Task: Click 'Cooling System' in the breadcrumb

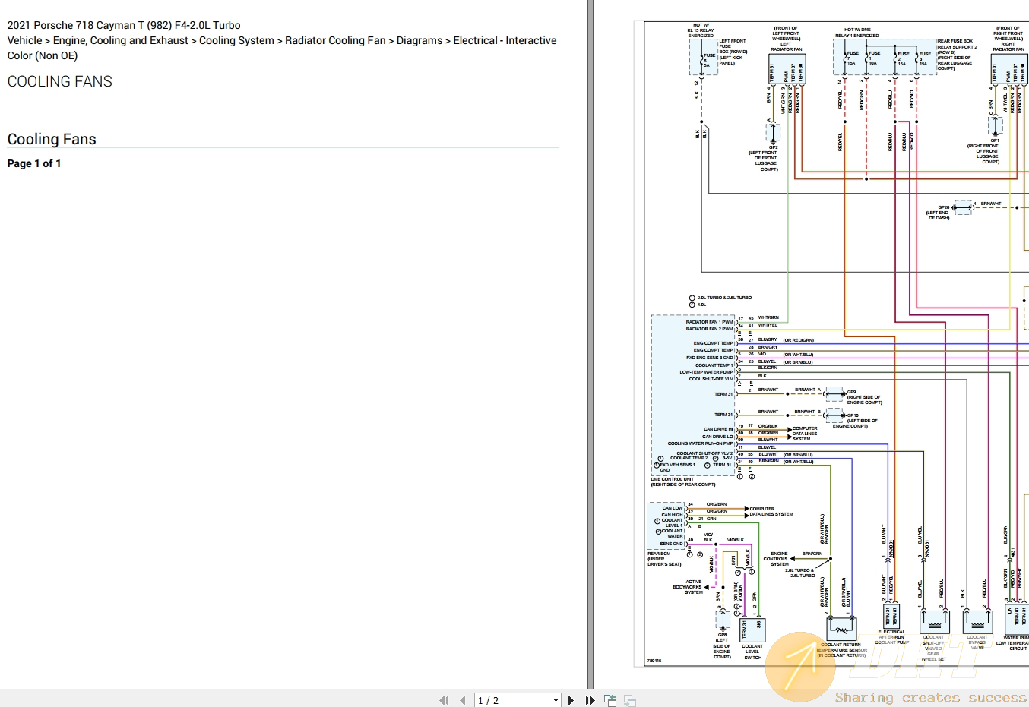Action: (x=236, y=40)
